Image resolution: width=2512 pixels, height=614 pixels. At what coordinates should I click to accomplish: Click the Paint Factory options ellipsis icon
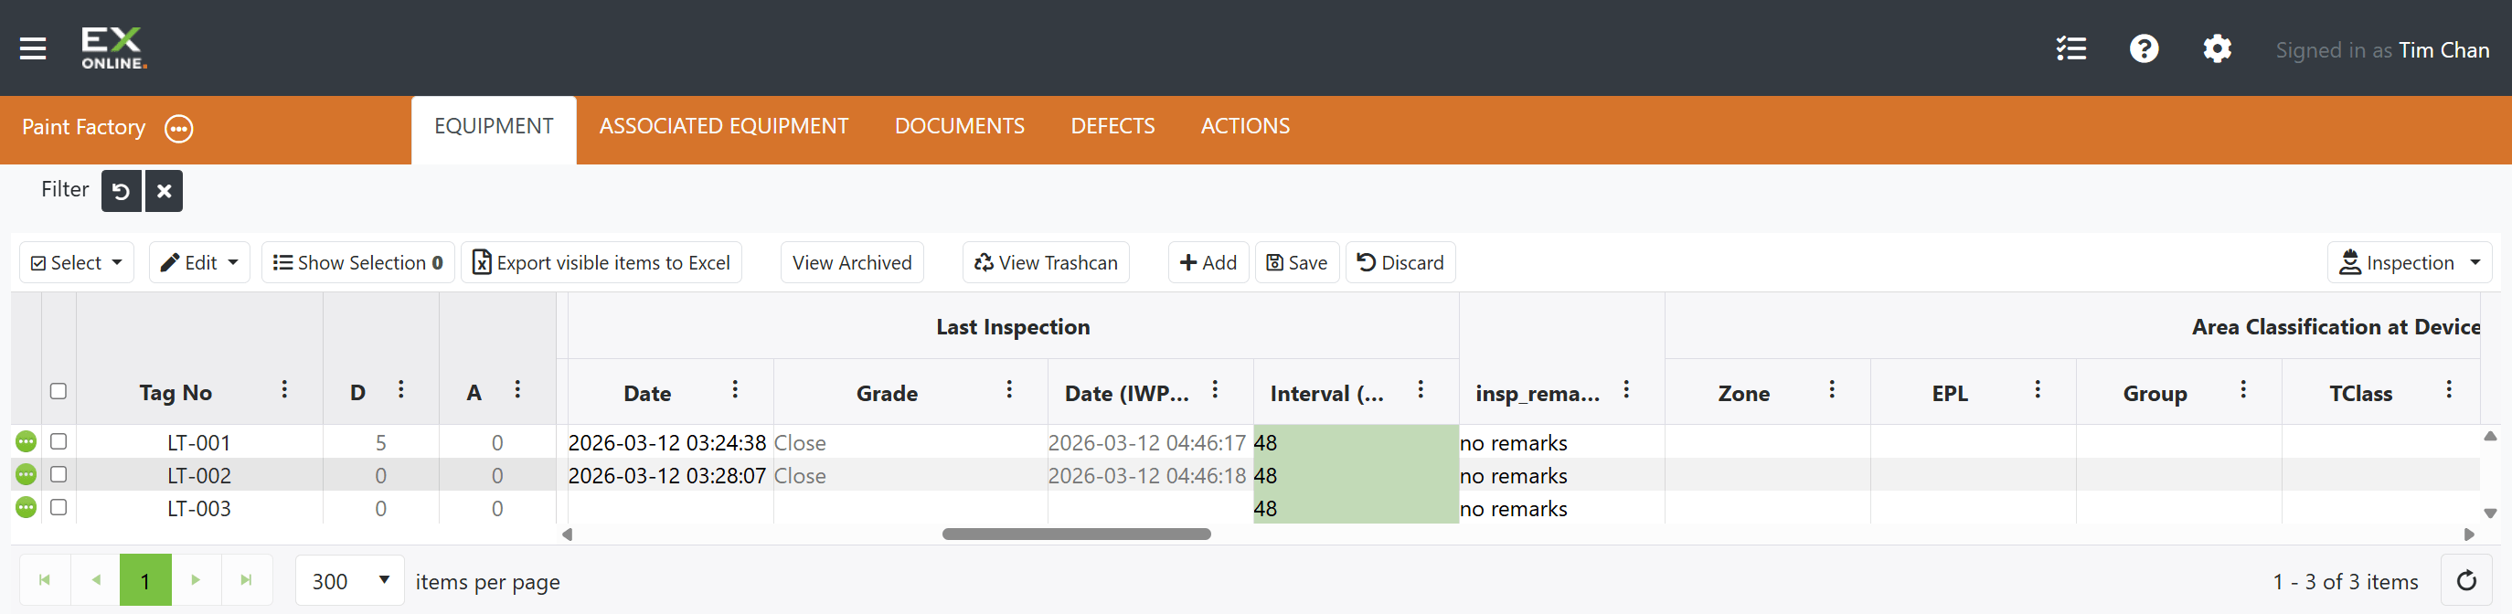tap(179, 129)
